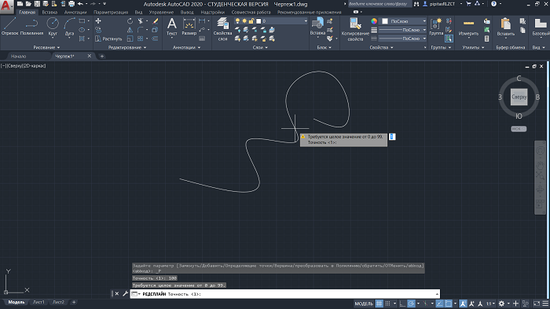
Task: Switch to the Вид ribbon tab
Action: point(138,12)
